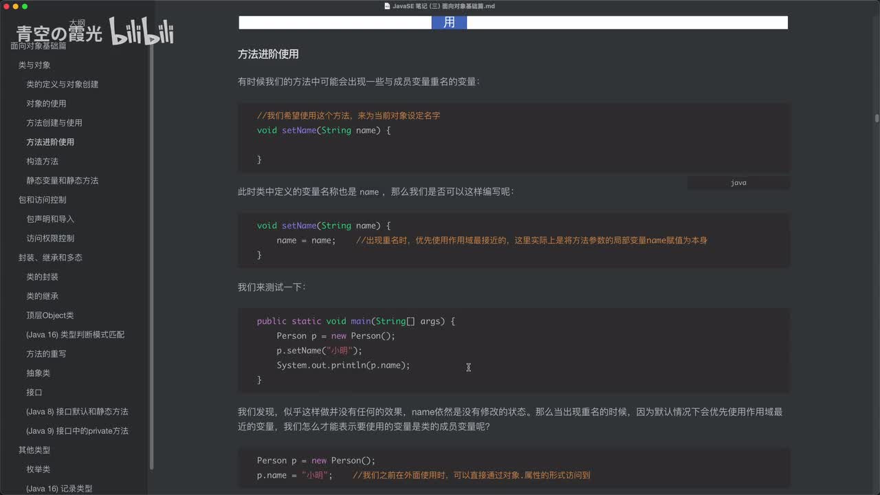Click the 我们之前在外面使用时 comment

click(472, 475)
